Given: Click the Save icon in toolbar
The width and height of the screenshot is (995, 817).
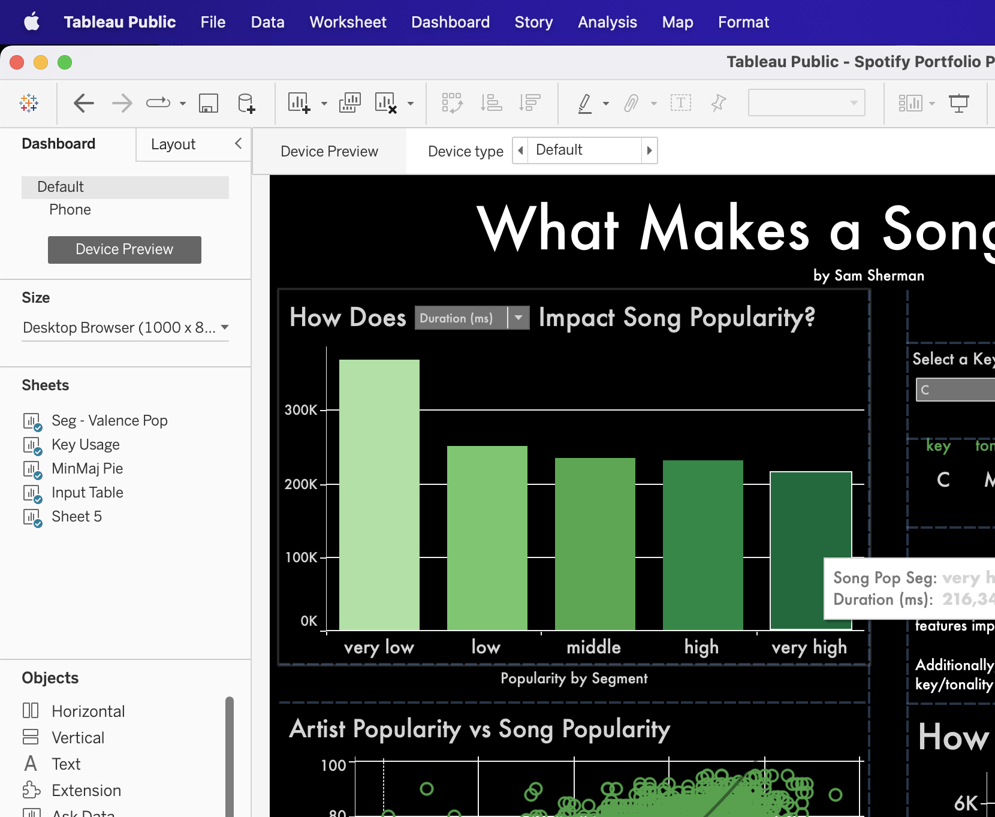Looking at the screenshot, I should pyautogui.click(x=208, y=103).
